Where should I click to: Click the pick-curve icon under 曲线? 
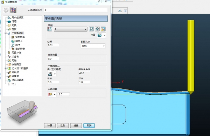50,29
